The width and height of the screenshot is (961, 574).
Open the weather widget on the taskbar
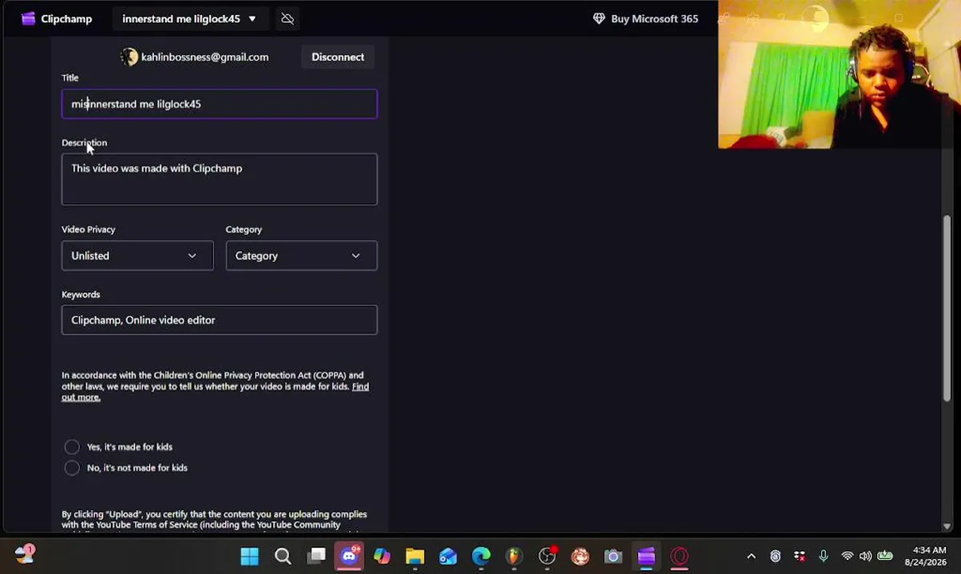[x=25, y=554]
